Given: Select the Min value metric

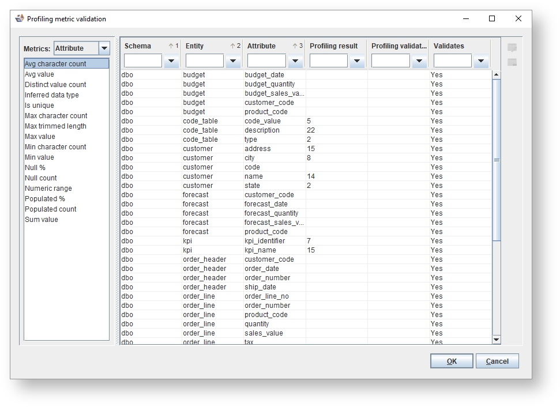Looking at the screenshot, I should (66, 157).
